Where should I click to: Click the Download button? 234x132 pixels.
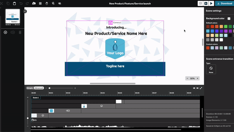point(224,4)
